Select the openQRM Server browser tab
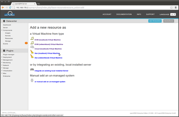The image size is (179, 117). 24,4
